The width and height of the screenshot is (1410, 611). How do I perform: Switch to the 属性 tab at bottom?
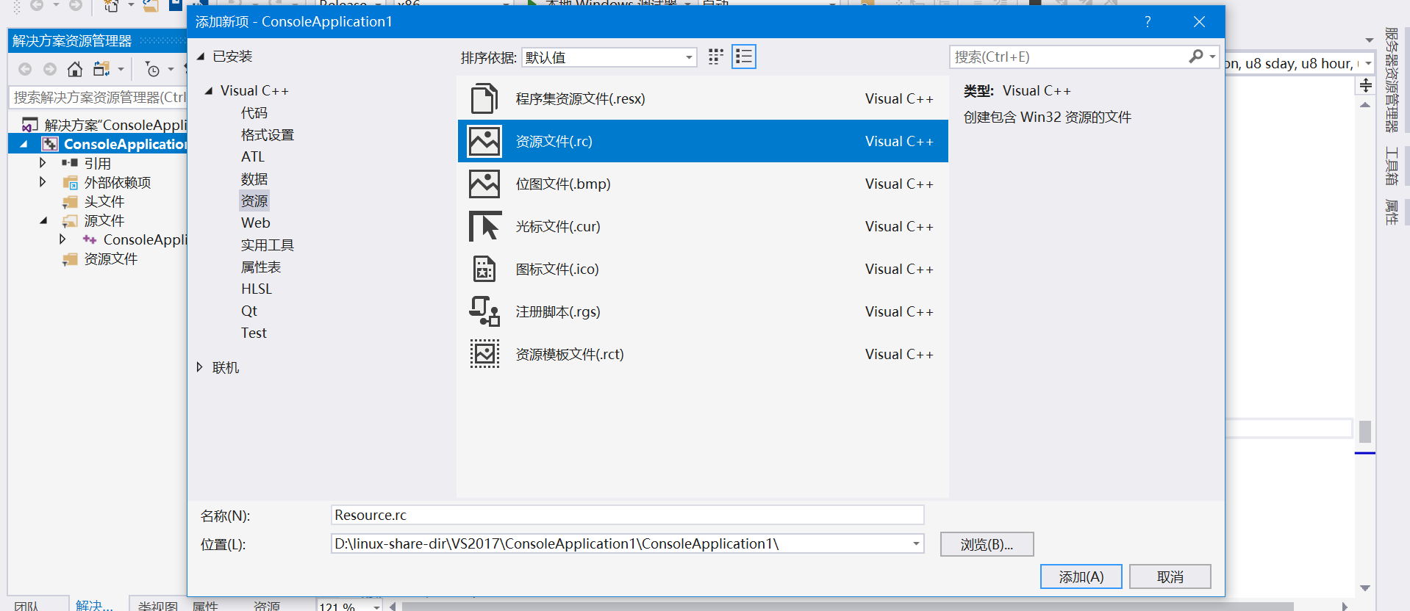[x=205, y=604]
